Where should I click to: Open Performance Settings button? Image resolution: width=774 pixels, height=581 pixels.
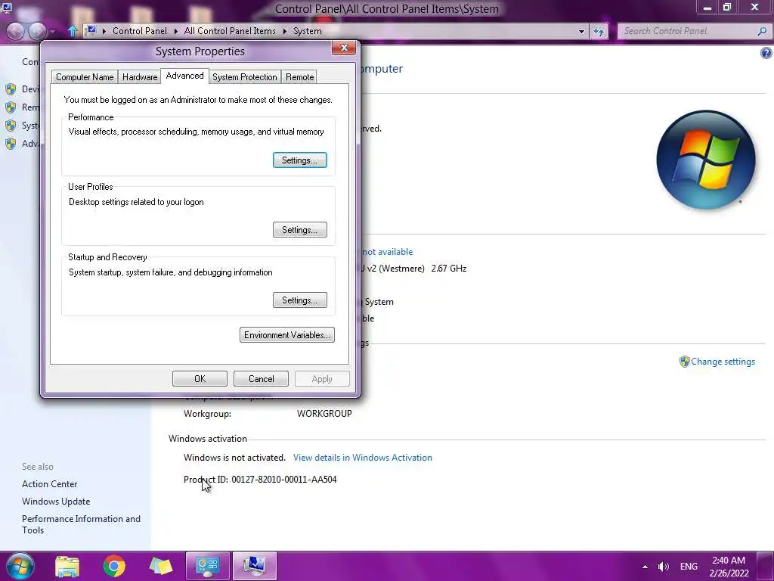click(299, 160)
